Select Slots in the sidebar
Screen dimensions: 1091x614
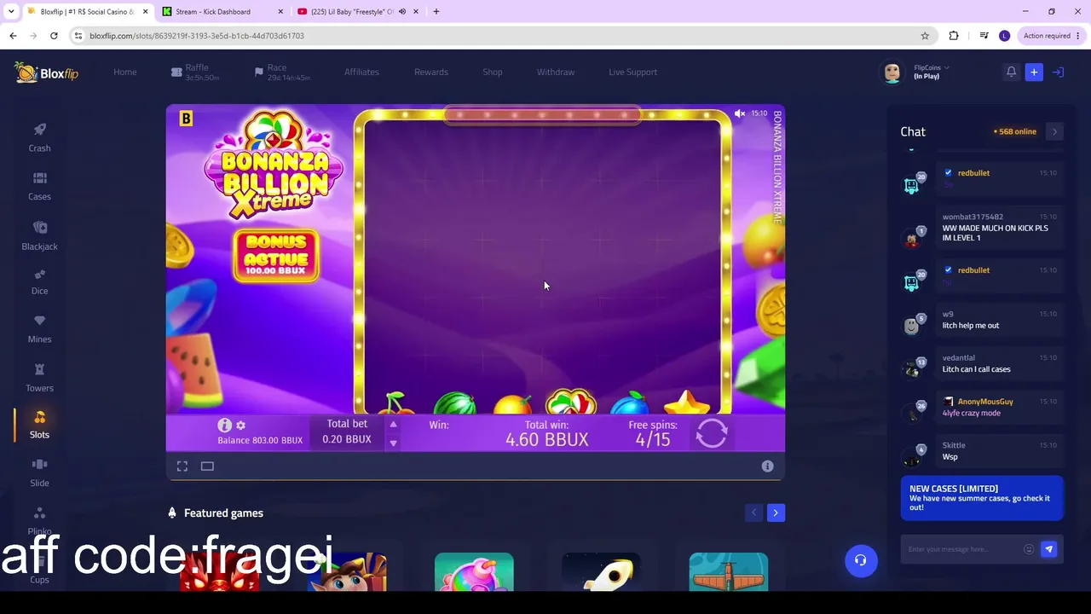coord(39,425)
